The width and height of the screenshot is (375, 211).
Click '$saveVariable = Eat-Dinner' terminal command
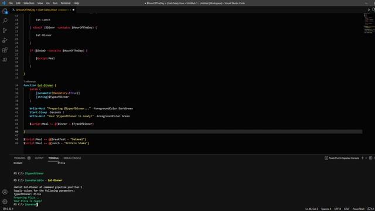[x=43, y=181]
